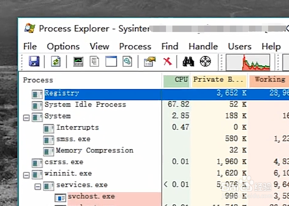
Task: Click the 0.47 CPU value for Interrupts
Action: [x=180, y=127]
